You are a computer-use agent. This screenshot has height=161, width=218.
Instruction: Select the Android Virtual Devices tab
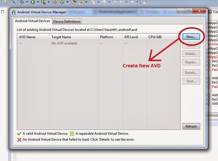pos(32,21)
